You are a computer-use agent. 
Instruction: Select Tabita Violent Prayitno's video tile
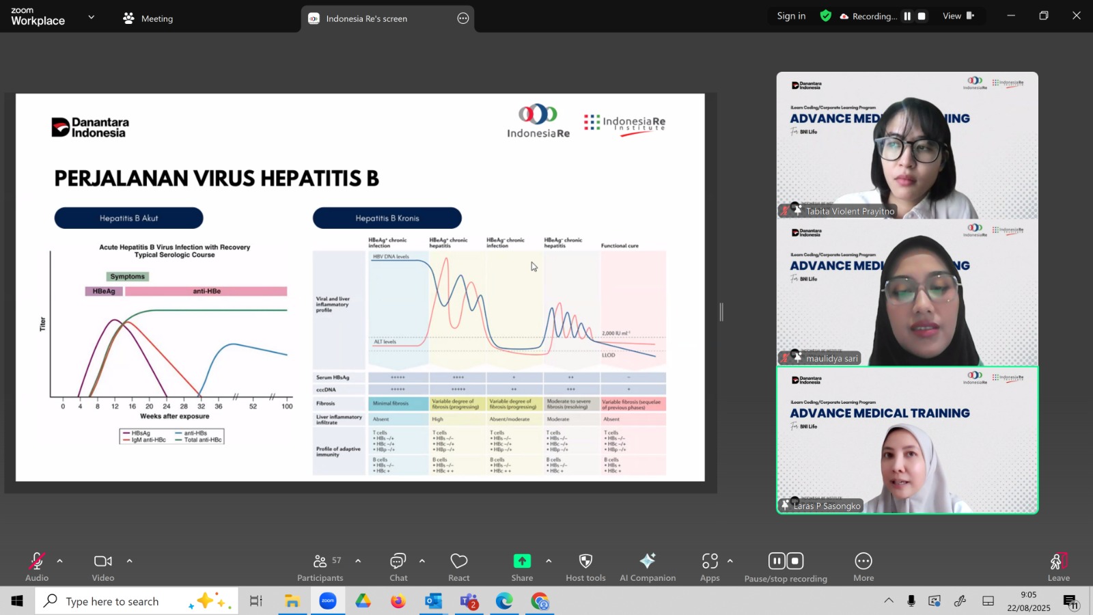(x=907, y=145)
